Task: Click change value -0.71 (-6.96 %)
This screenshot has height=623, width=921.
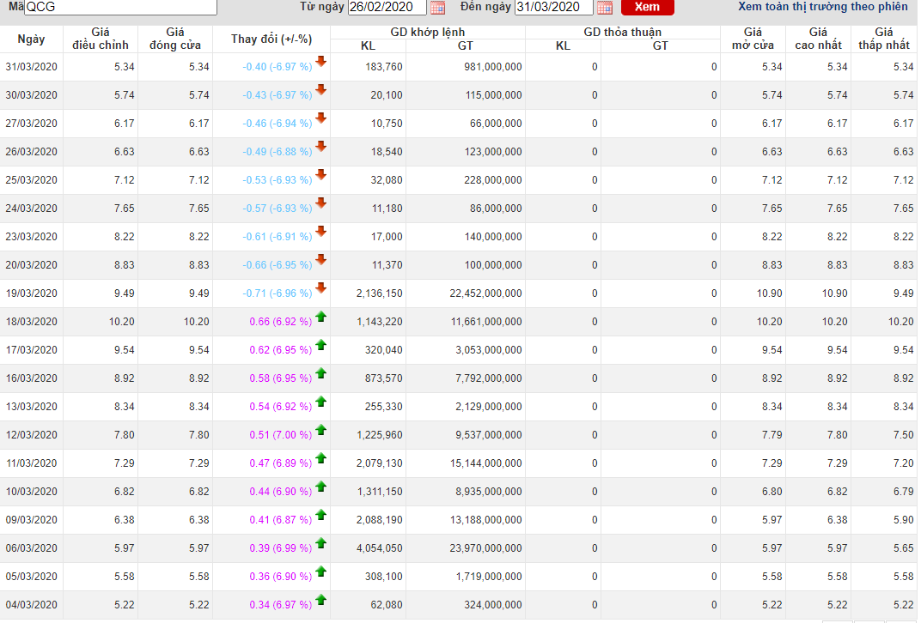Action: (278, 293)
